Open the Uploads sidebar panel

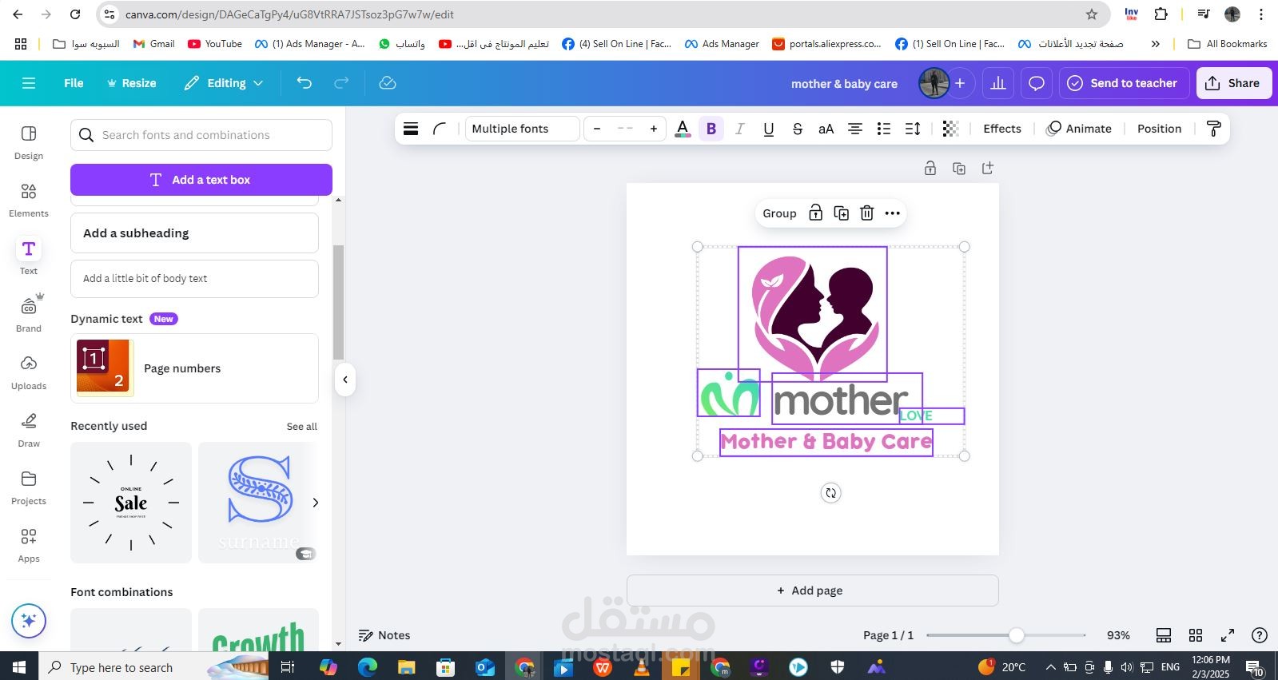click(29, 372)
